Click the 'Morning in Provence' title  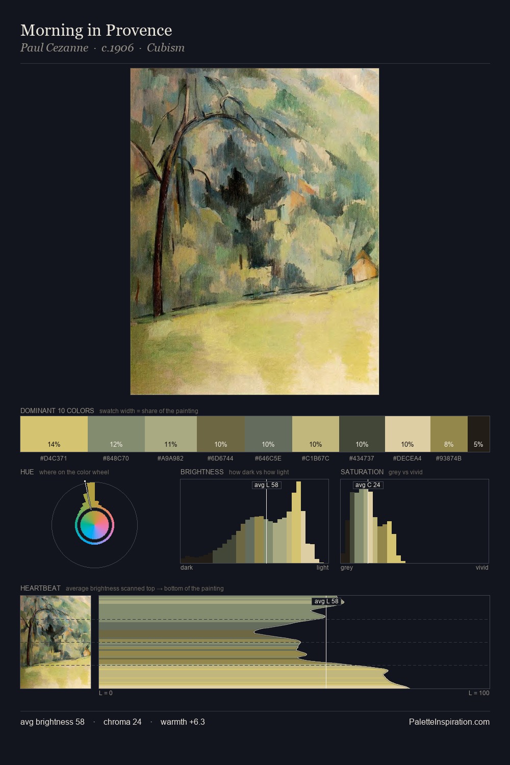click(96, 30)
